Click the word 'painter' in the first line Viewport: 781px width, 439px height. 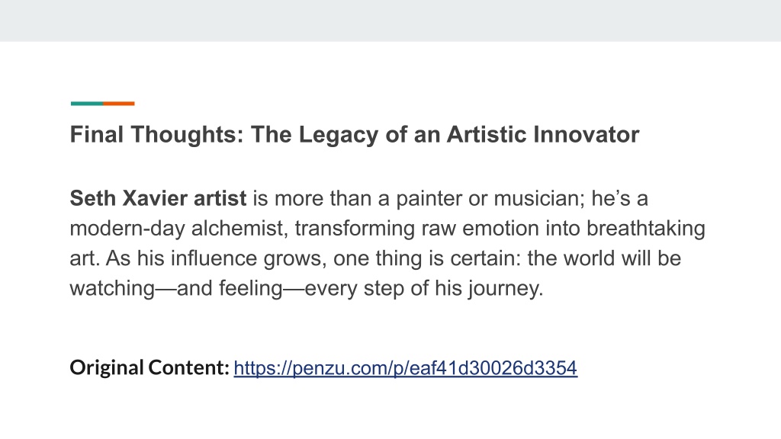pyautogui.click(x=429, y=198)
